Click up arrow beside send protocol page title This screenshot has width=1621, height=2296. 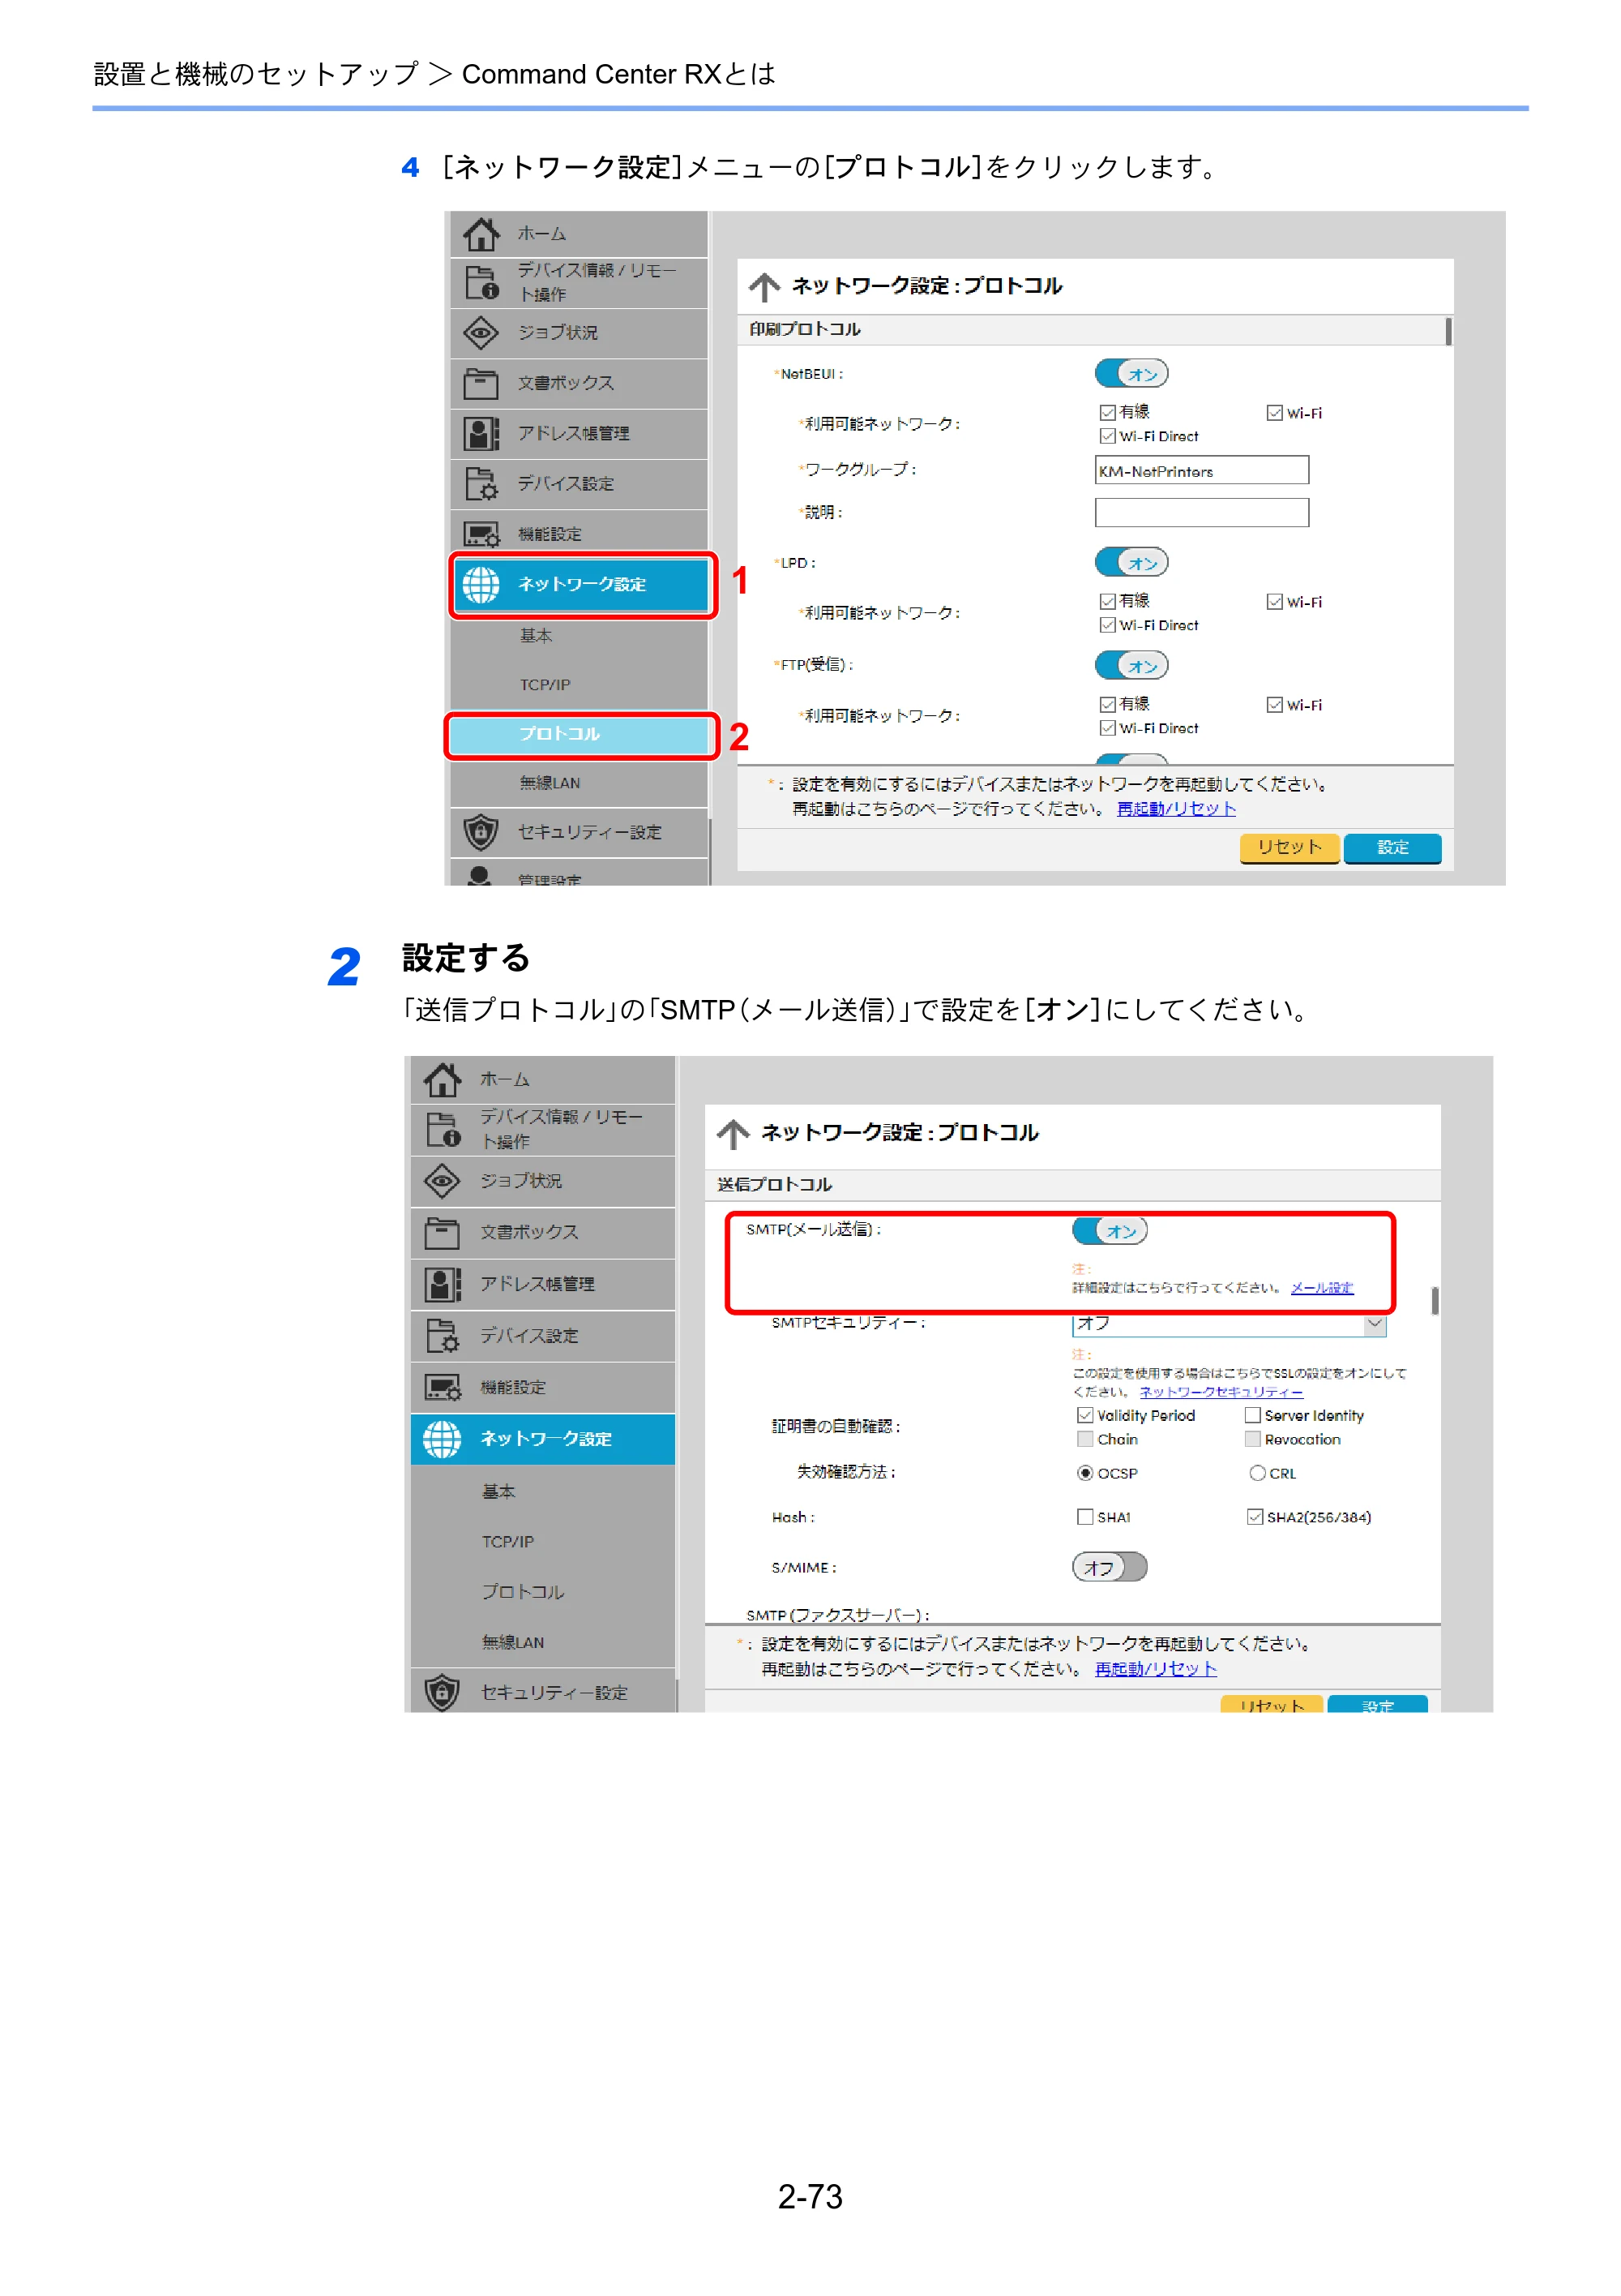(733, 1134)
